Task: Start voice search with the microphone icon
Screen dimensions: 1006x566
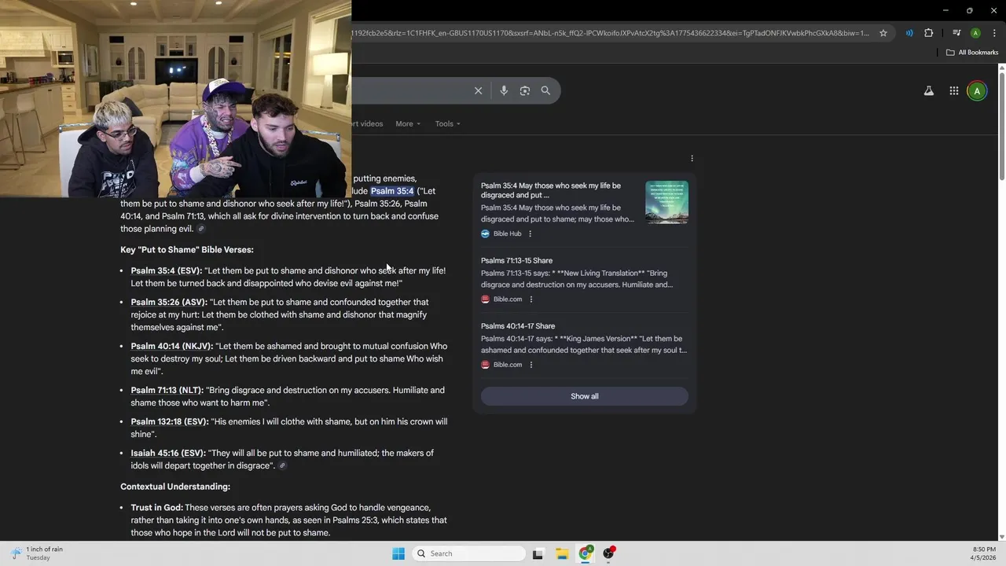Action: tap(504, 90)
